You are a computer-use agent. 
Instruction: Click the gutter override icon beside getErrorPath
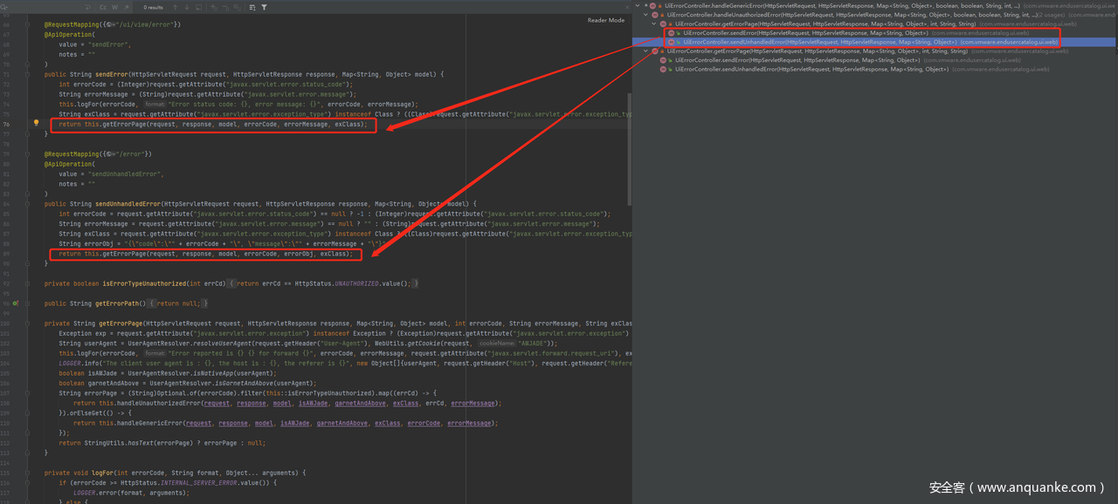click(16, 303)
